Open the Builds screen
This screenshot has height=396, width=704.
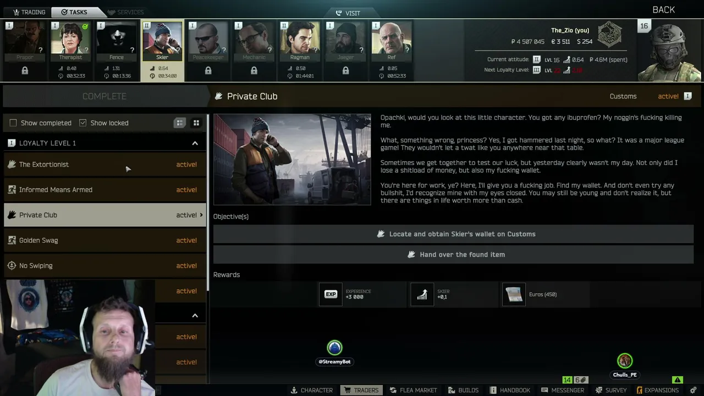click(x=463, y=390)
